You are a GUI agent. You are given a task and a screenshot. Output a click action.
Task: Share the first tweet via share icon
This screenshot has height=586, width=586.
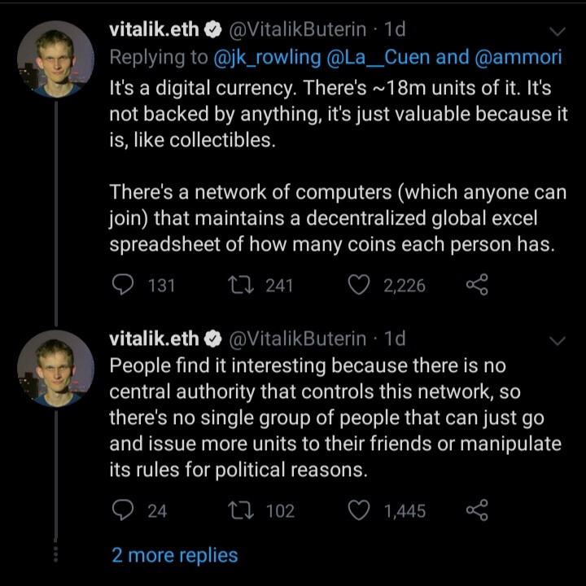point(477,285)
